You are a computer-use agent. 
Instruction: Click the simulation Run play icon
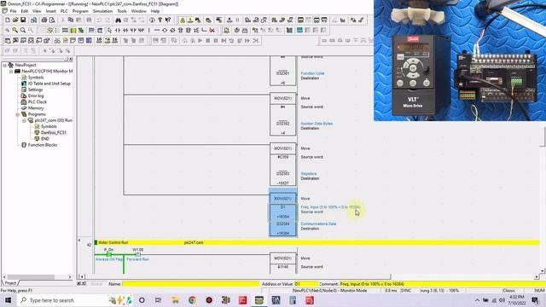[x=200, y=41]
